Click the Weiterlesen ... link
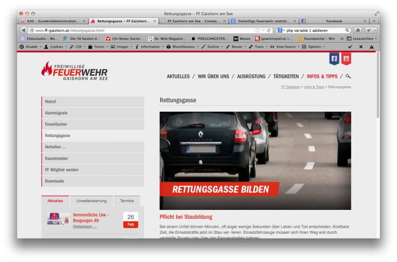Screen dimensions: 397x262 coord(84,227)
